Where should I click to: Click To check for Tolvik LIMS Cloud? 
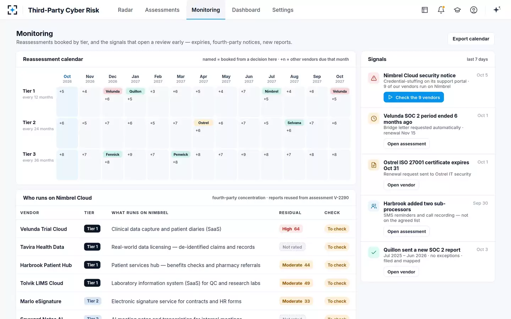(x=337, y=283)
